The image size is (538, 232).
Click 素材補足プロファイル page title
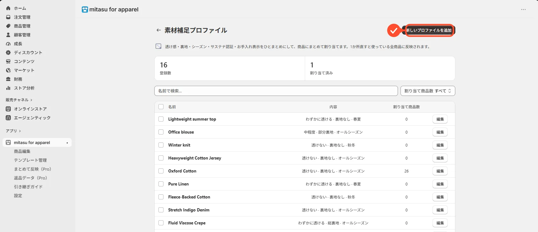[x=196, y=30]
